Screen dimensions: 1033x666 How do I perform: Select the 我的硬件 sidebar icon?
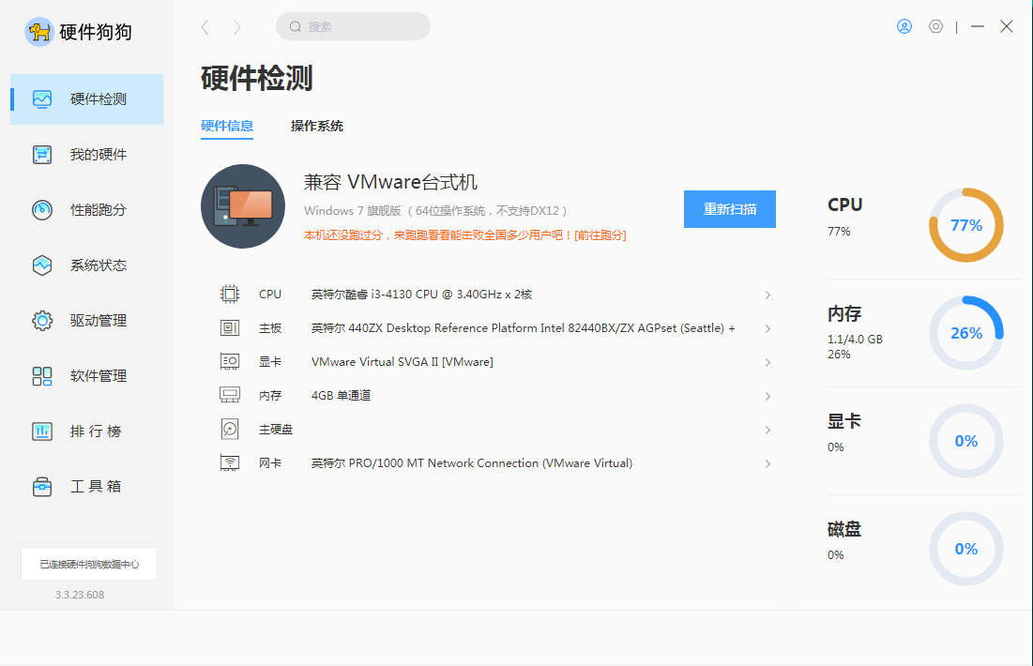coord(42,155)
